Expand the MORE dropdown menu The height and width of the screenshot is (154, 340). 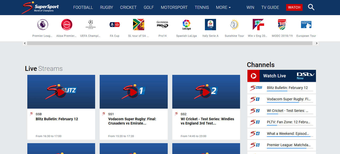(223, 8)
